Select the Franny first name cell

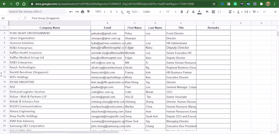click(x=135, y=72)
